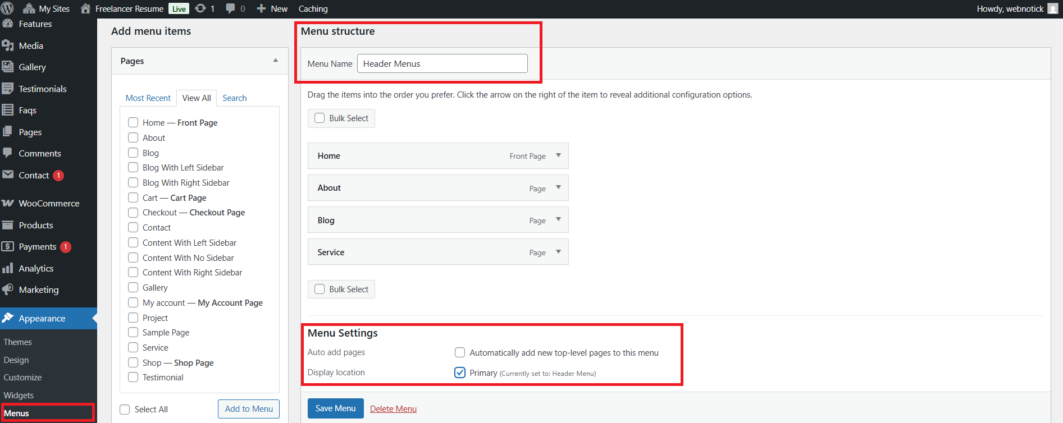Open the Marketing megaphone icon
This screenshot has height=423, width=1063.
pyautogui.click(x=8, y=289)
